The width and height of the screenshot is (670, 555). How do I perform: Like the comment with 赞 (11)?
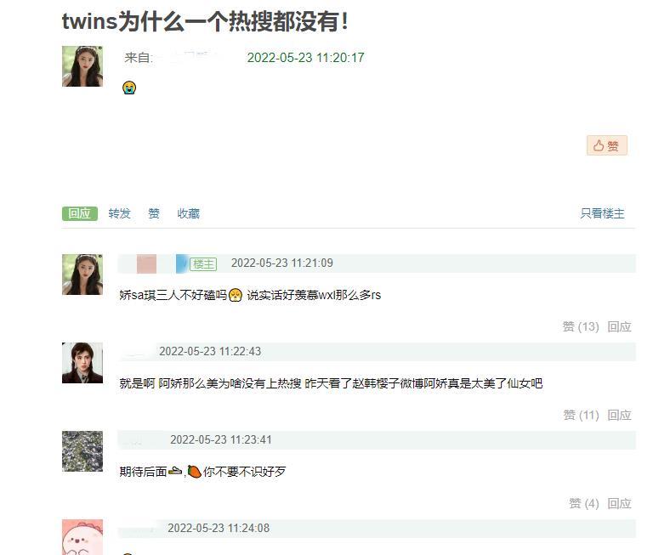coord(581,415)
